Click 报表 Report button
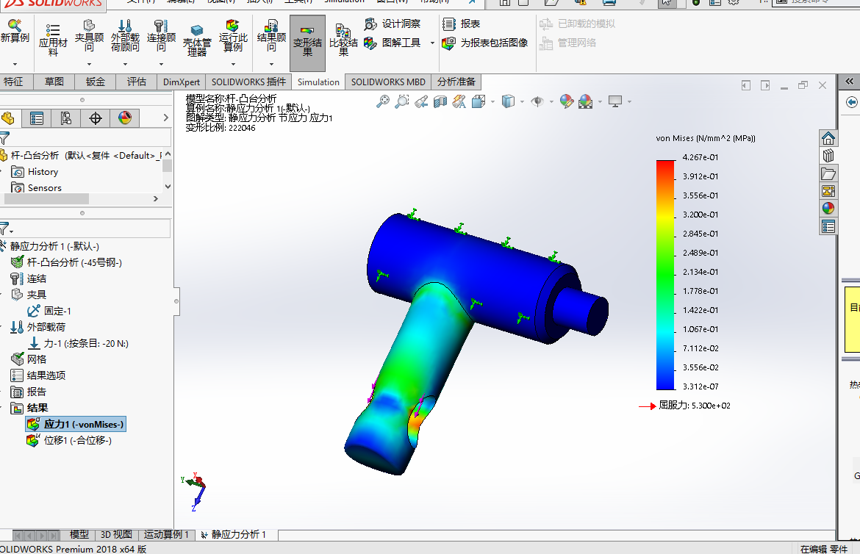Viewport: 860px width, 554px height. coord(462,24)
